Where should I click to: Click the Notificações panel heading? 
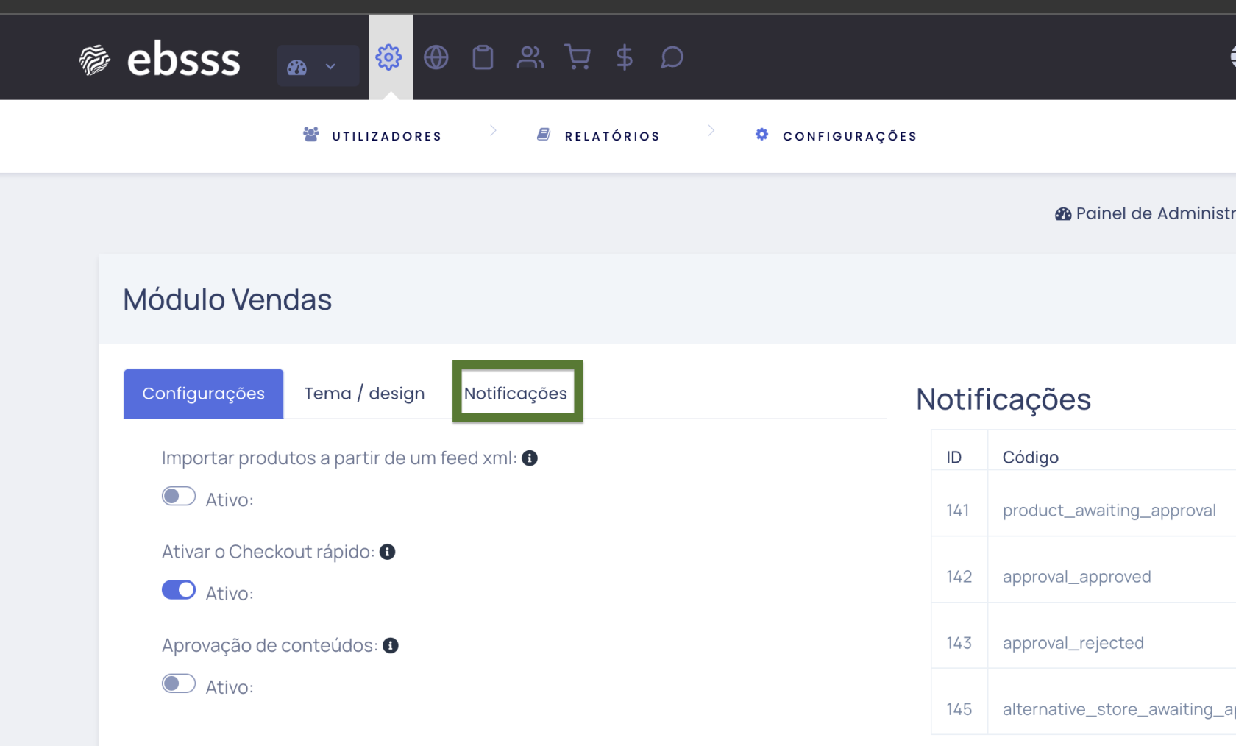point(1004,399)
